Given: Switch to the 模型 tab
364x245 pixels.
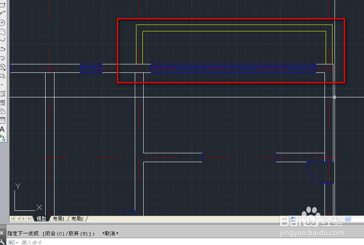Looking at the screenshot, I should click(41, 218).
